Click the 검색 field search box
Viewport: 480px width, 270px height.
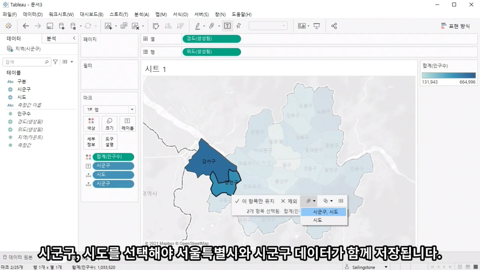(24, 62)
